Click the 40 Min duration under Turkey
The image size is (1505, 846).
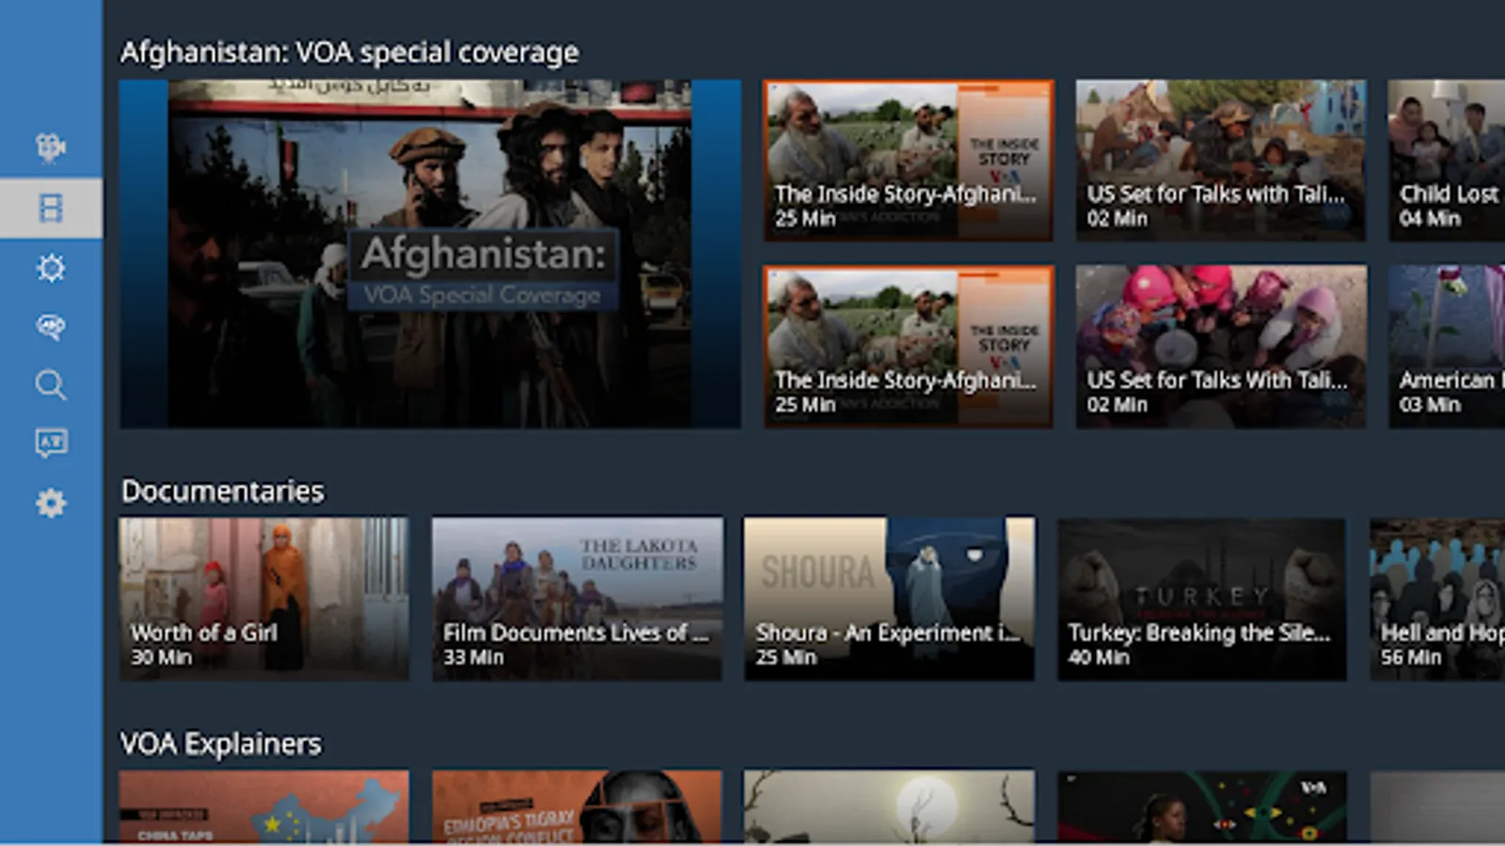point(1099,657)
